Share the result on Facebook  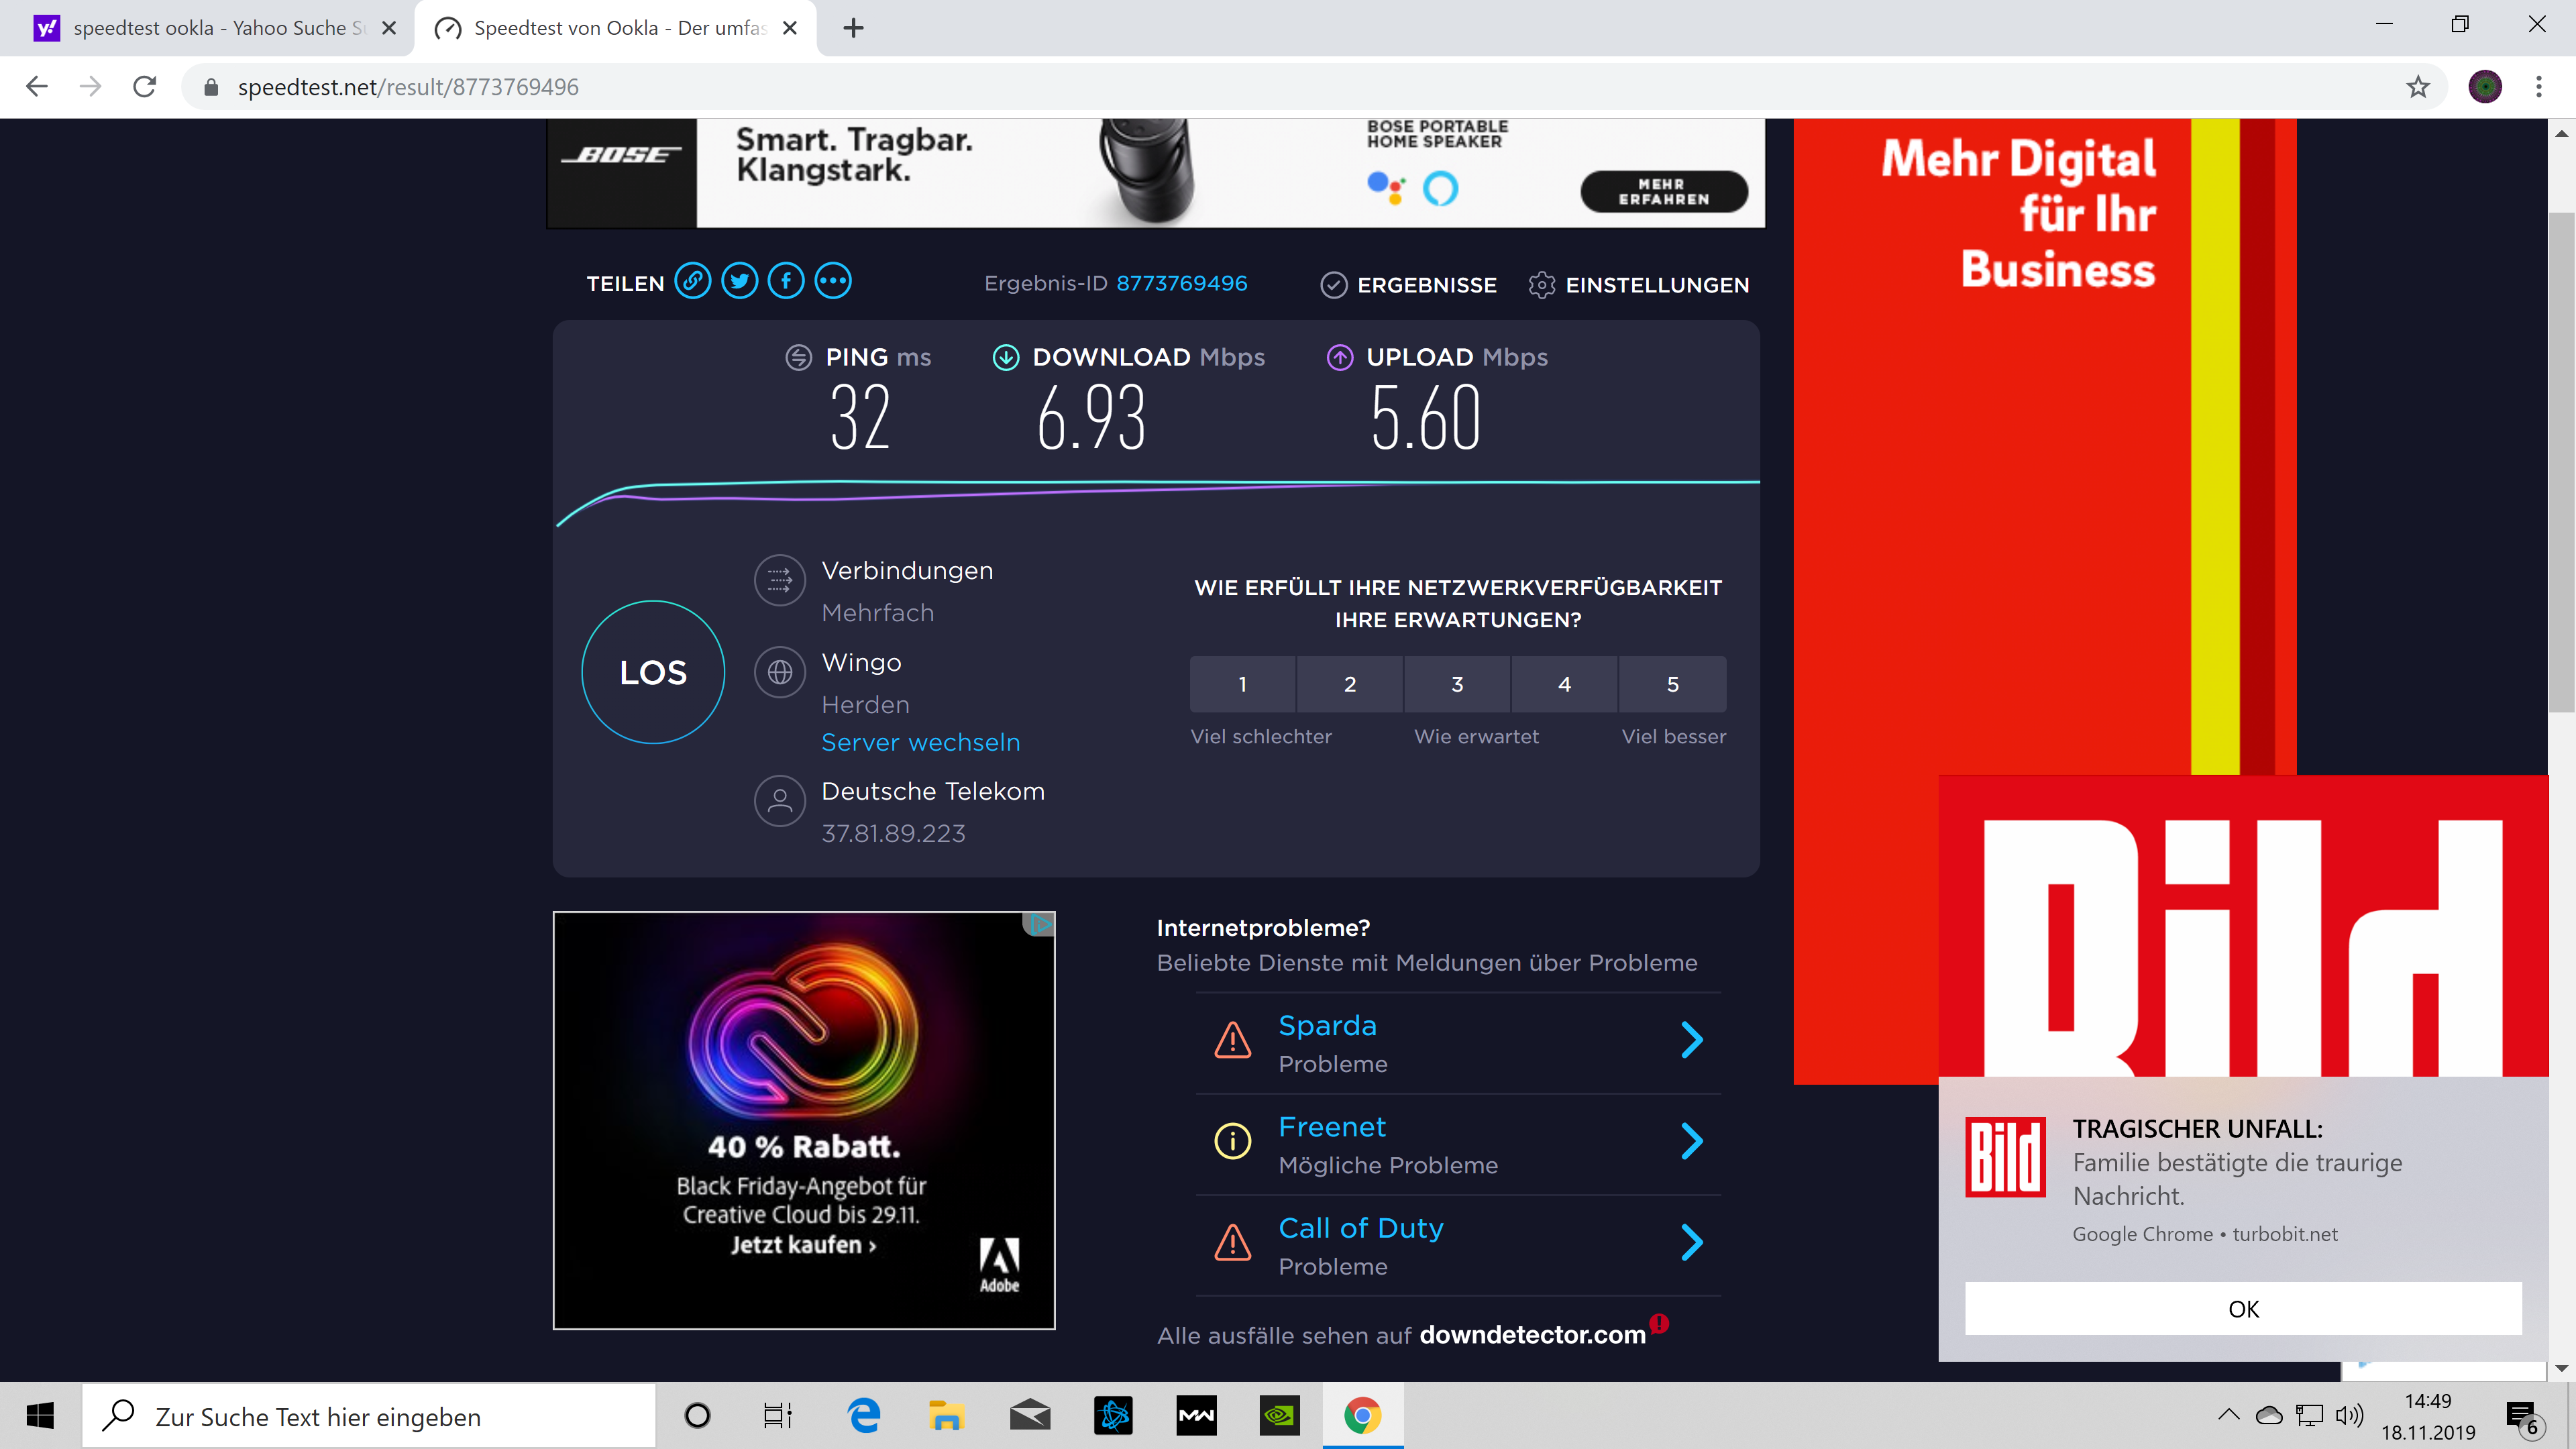[786, 282]
